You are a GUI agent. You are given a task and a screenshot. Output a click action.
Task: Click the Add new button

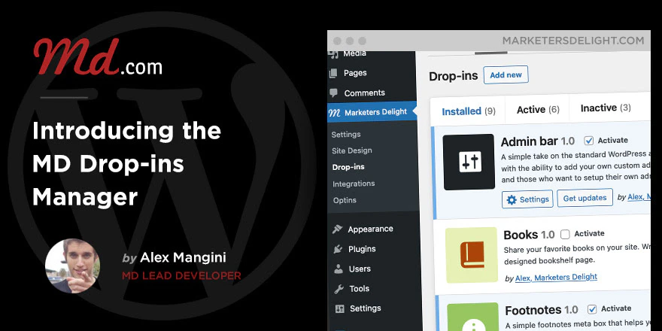(506, 74)
